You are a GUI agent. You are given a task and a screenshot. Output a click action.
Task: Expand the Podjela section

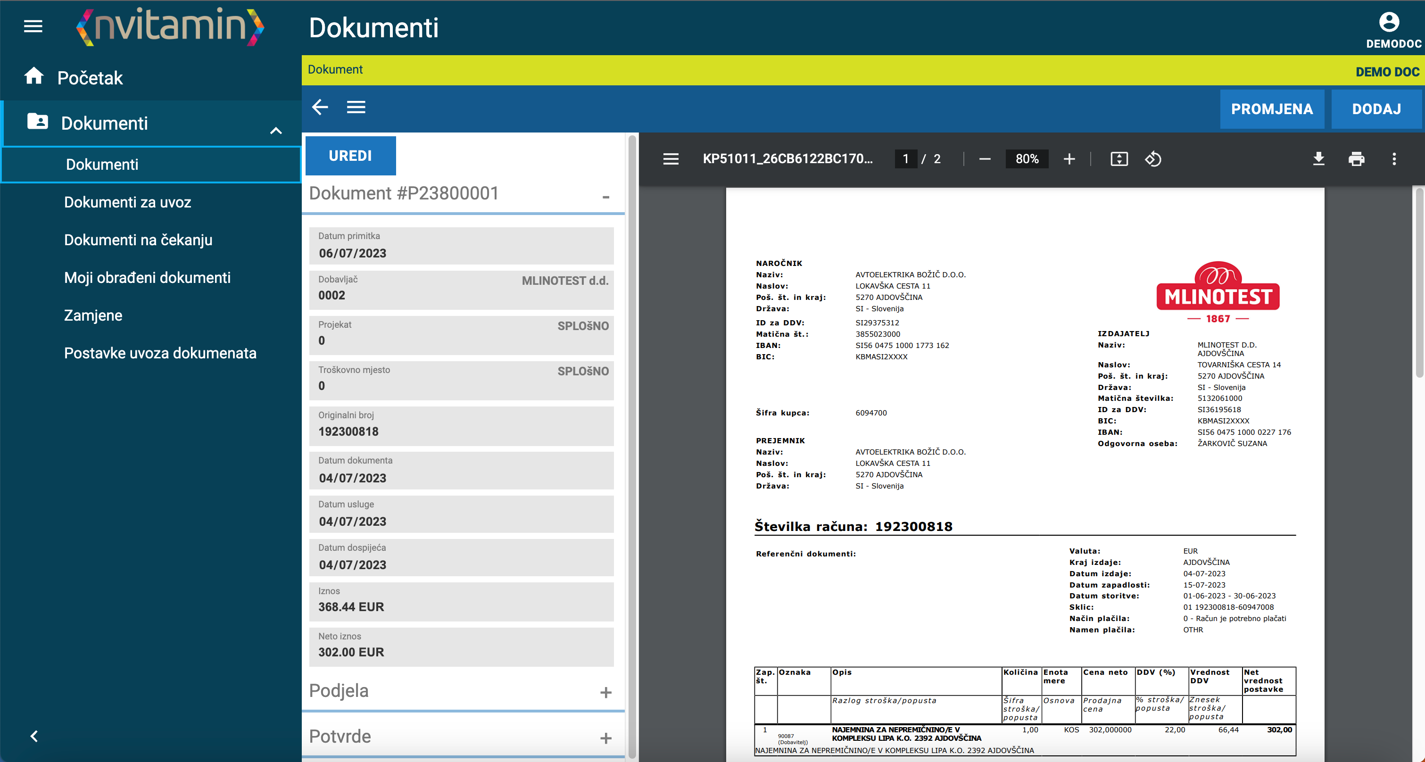tap(606, 692)
